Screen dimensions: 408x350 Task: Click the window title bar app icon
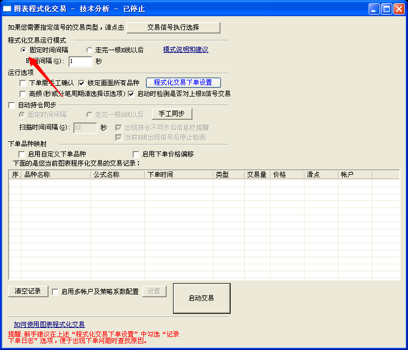click(7, 9)
